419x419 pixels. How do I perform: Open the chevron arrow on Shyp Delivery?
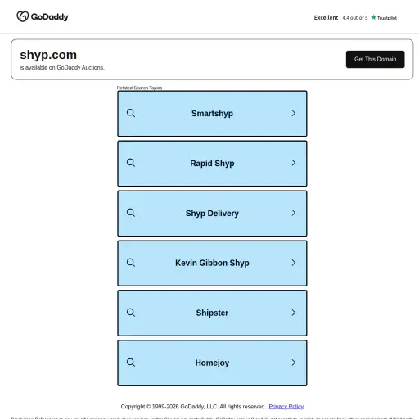[x=294, y=213]
